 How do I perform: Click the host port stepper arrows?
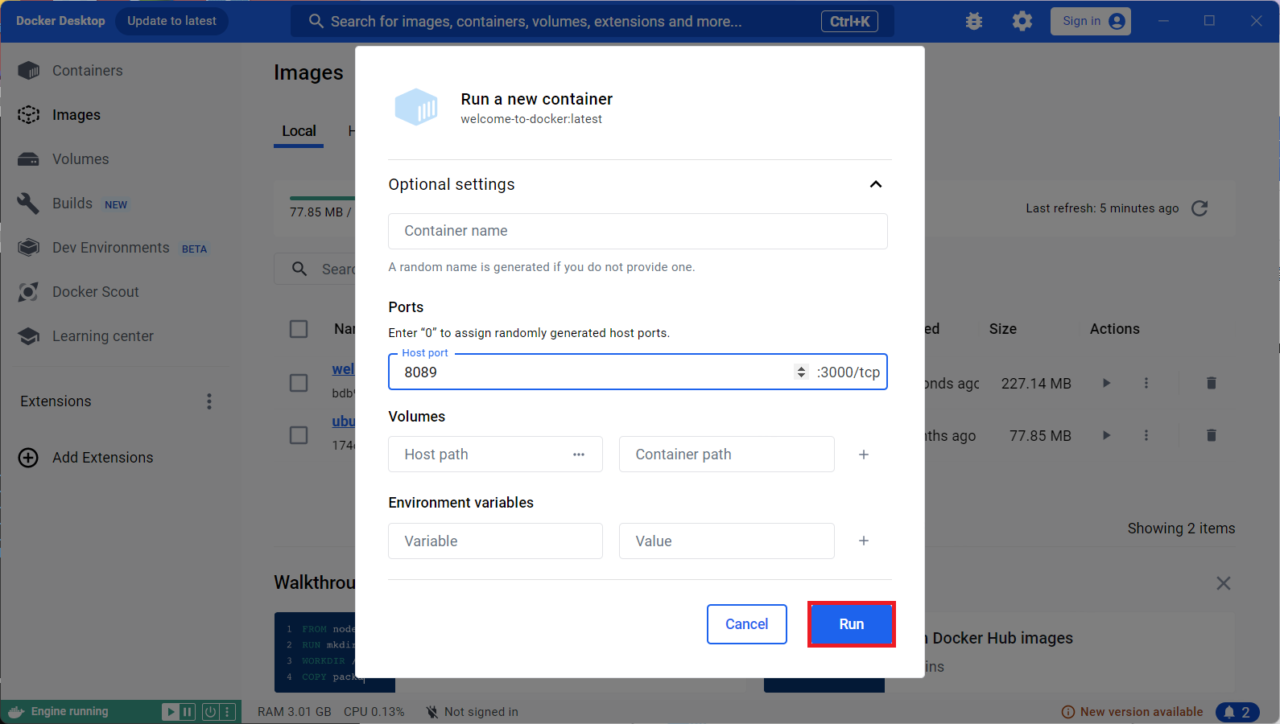[x=800, y=372]
